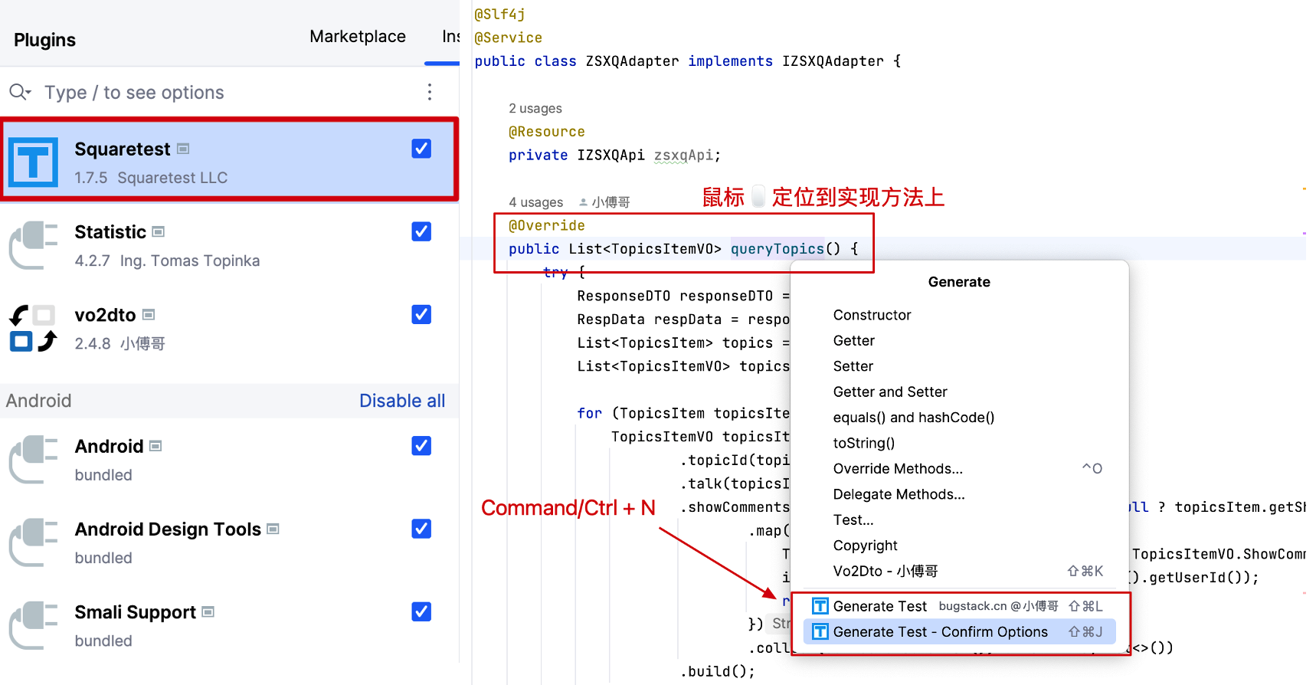This screenshot has height=685, width=1316.
Task: Click the small page icon beside Statistic name
Action: coord(159,231)
